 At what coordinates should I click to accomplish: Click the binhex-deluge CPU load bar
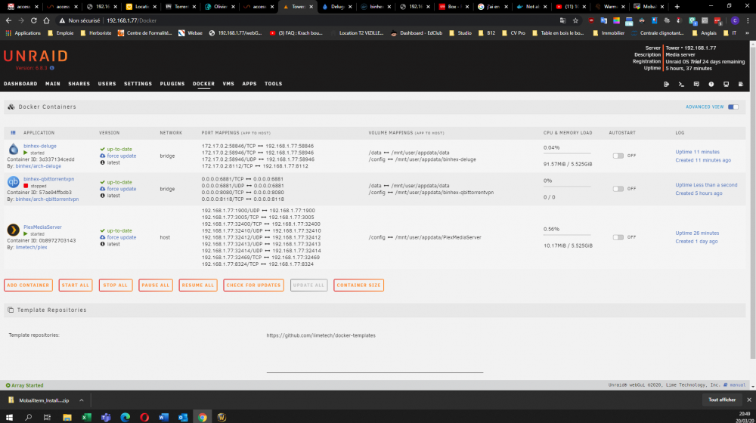point(567,153)
